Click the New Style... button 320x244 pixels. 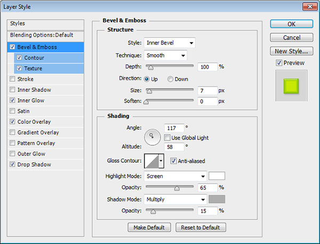point(291,51)
